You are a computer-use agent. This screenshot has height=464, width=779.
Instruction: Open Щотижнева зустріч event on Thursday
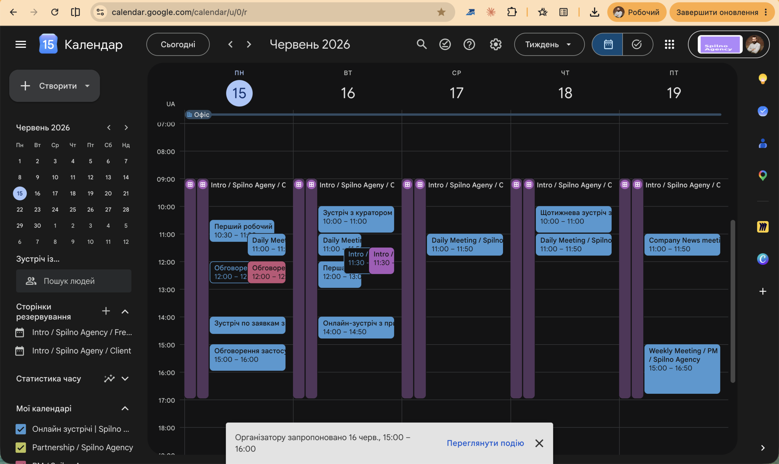[x=574, y=219]
